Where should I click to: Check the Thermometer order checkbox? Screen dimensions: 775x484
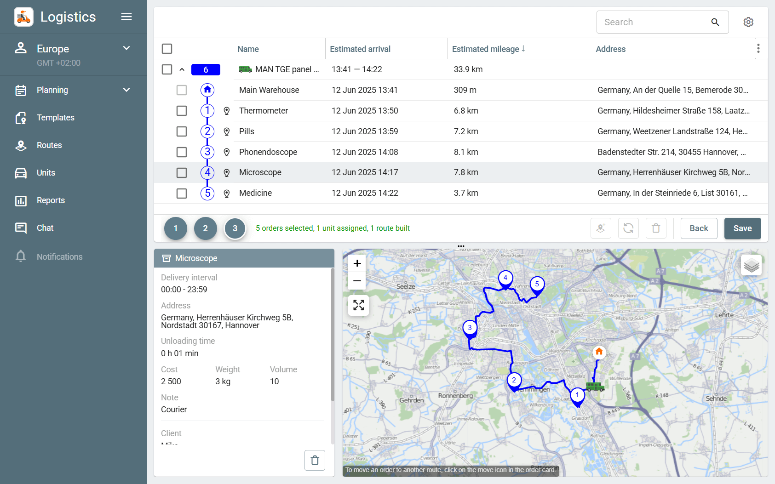tap(182, 110)
